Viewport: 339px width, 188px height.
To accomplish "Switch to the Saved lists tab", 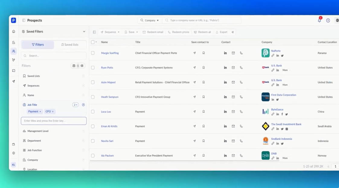I will (x=70, y=45).
